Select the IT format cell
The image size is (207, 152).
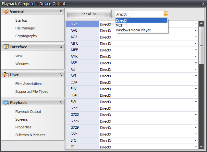click(82, 147)
